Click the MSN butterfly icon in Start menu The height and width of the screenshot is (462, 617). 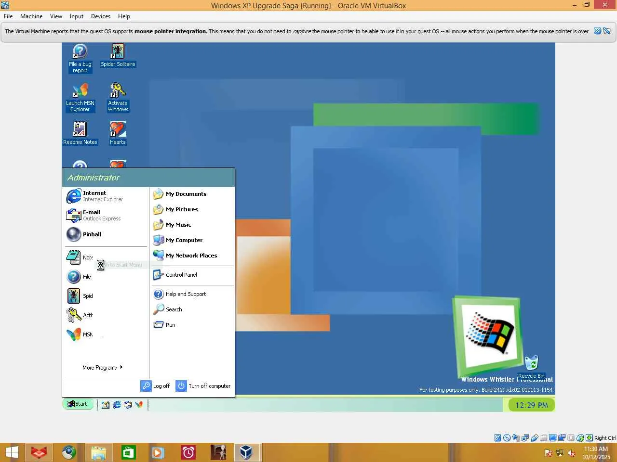tap(74, 334)
